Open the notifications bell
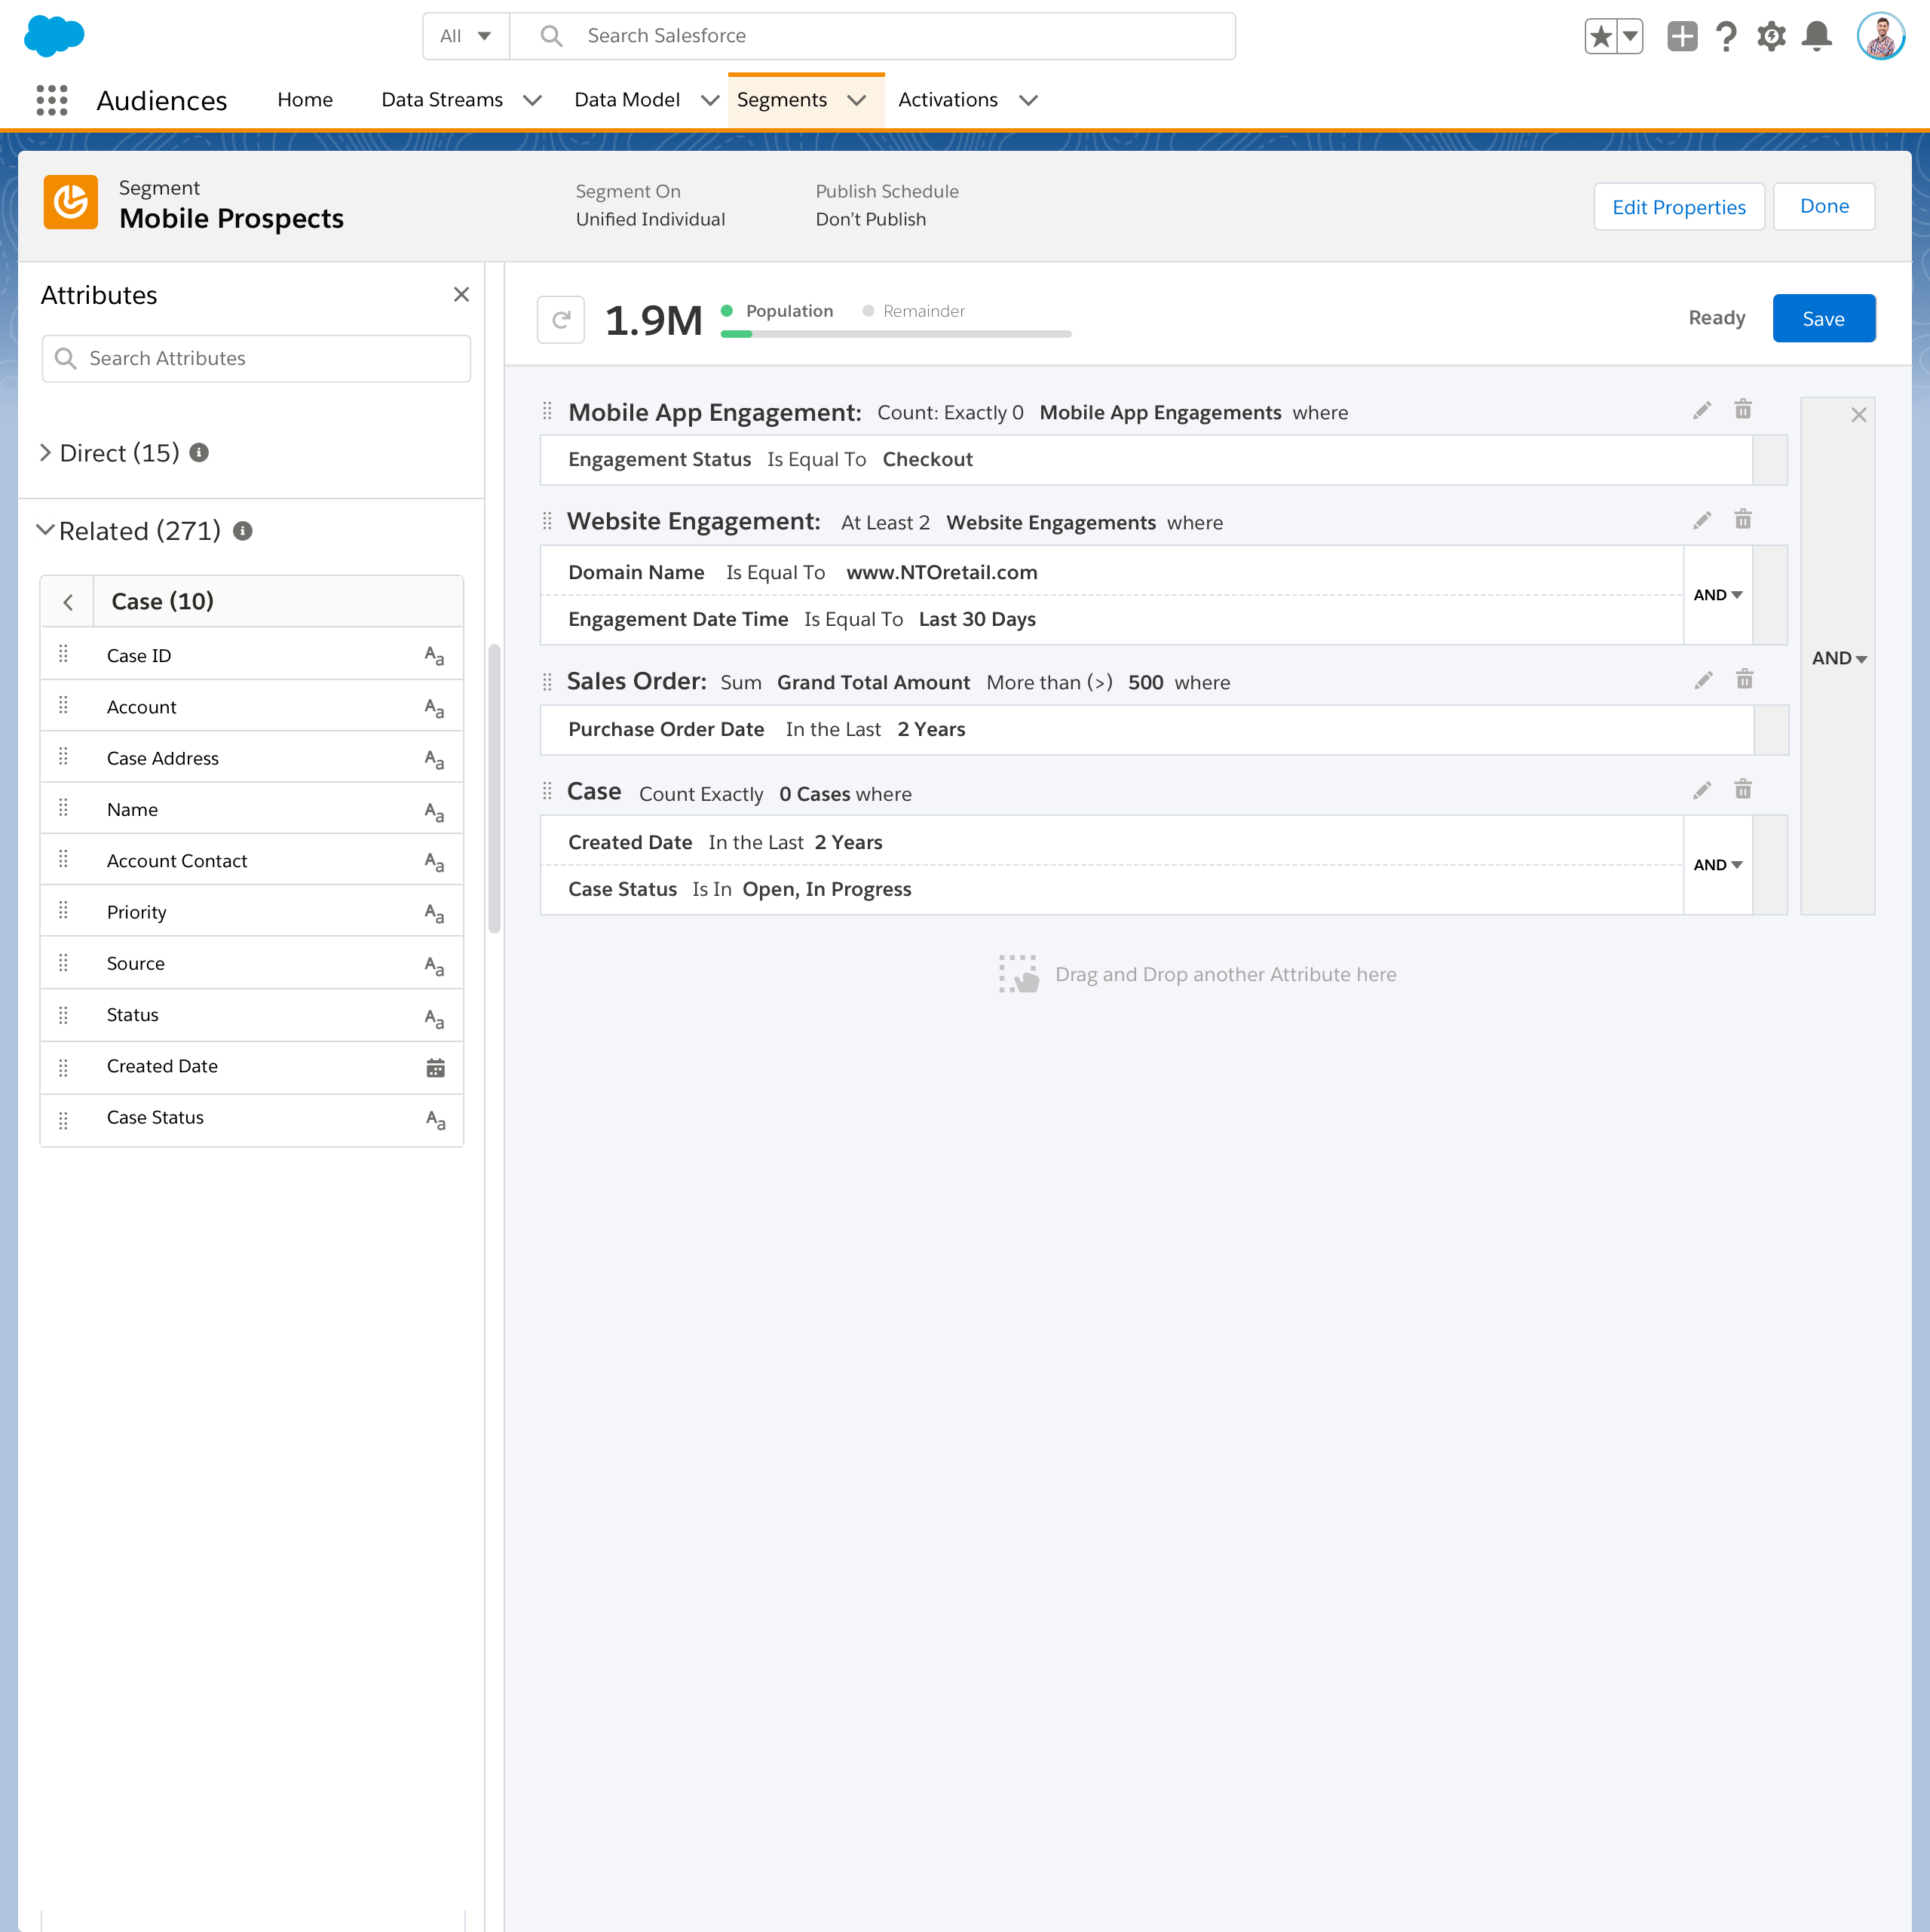This screenshot has width=1930, height=1932. tap(1816, 37)
